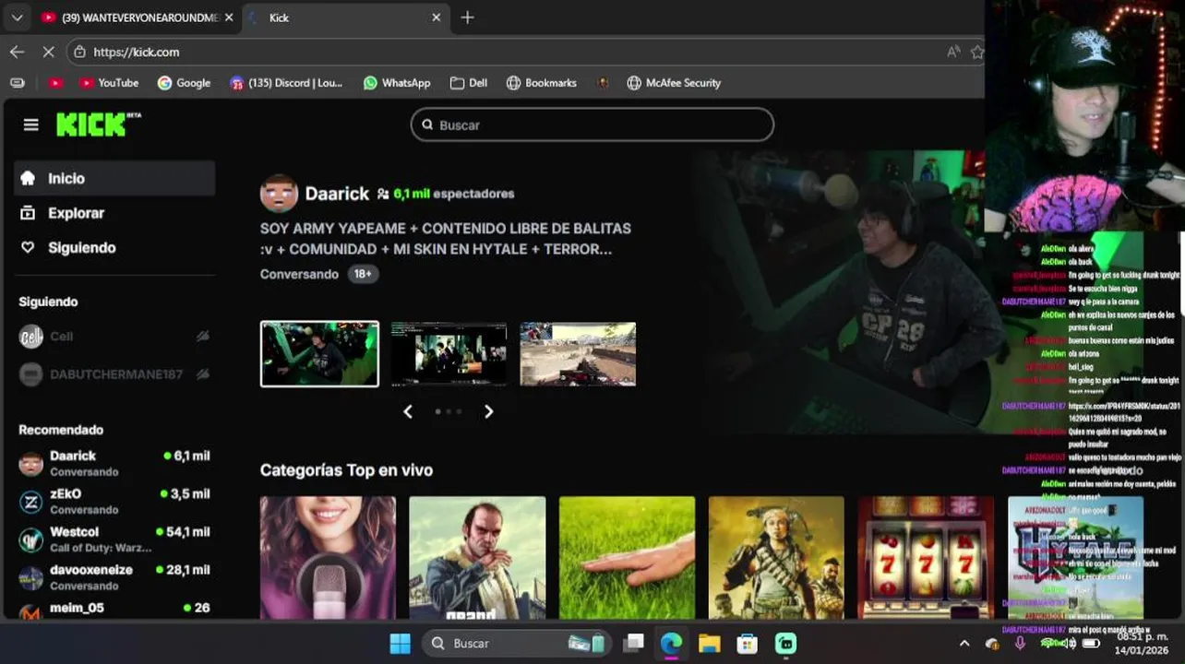Screen dimensions: 1185x664
Task: Open recommended channel davooxeneize
Action: tap(114, 577)
